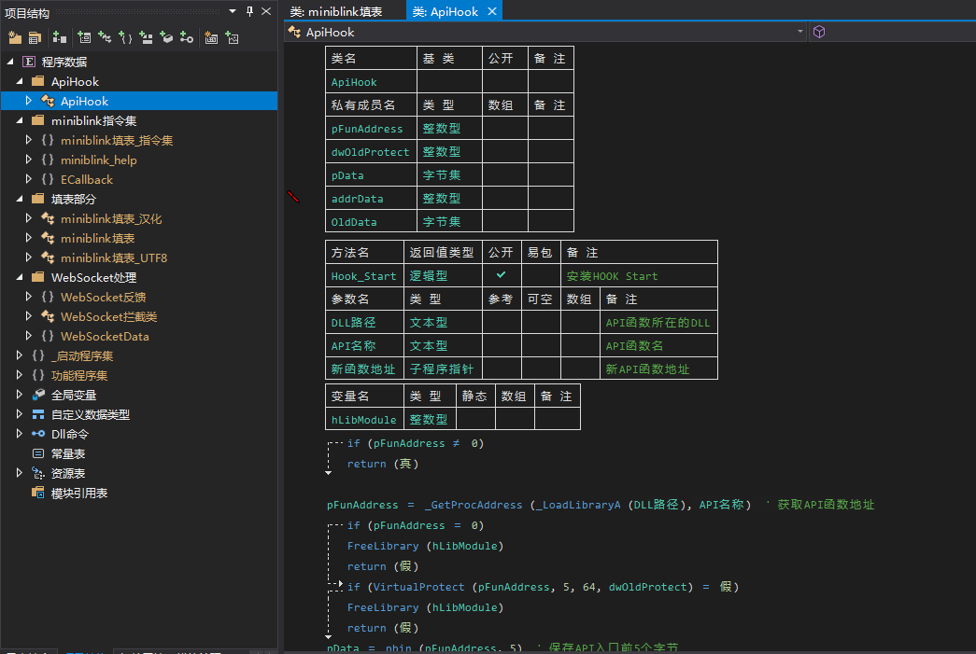
Task: Expand the Dll命令 tree node
Action: [20, 434]
